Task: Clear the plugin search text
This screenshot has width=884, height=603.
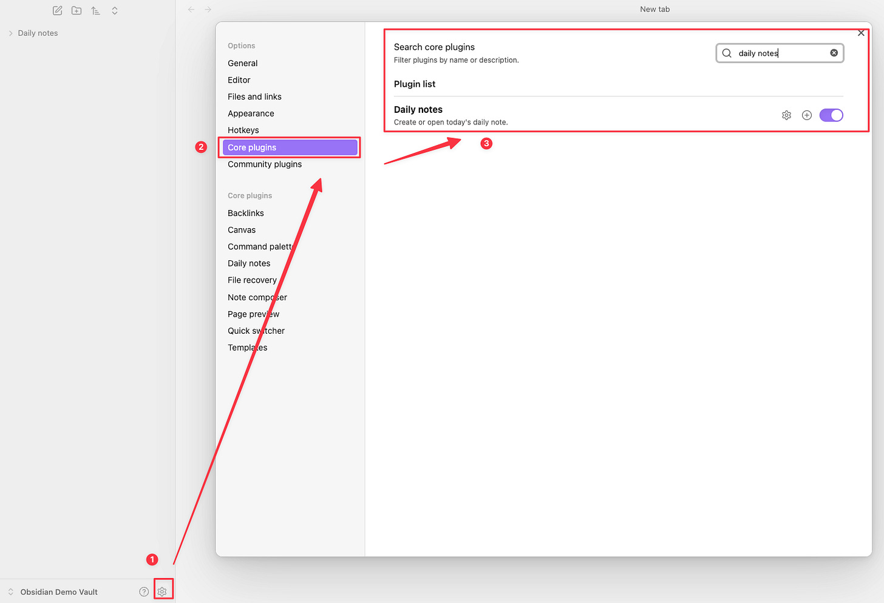Action: point(834,53)
